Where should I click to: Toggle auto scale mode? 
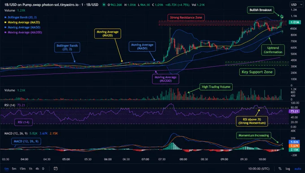point(298,169)
